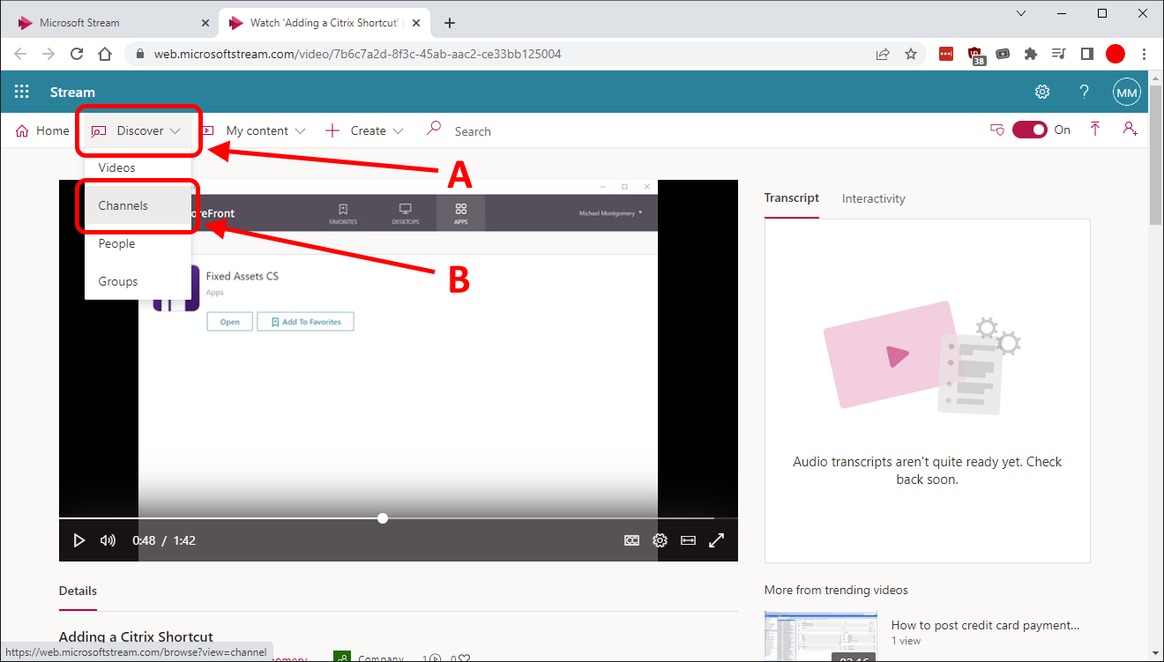Open the Details tab below video
Image resolution: width=1164 pixels, height=662 pixels.
[78, 591]
